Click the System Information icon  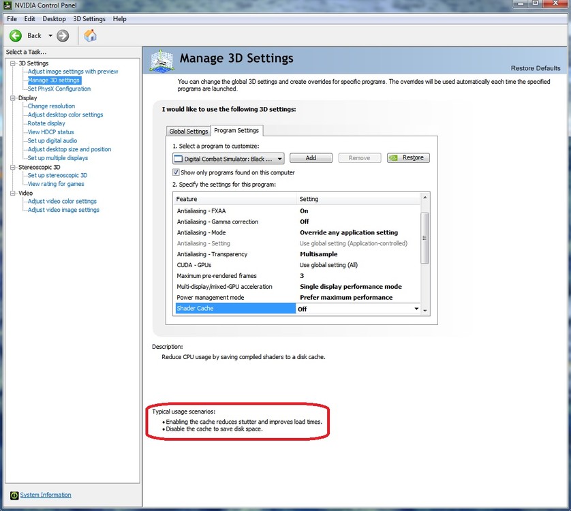[14, 495]
